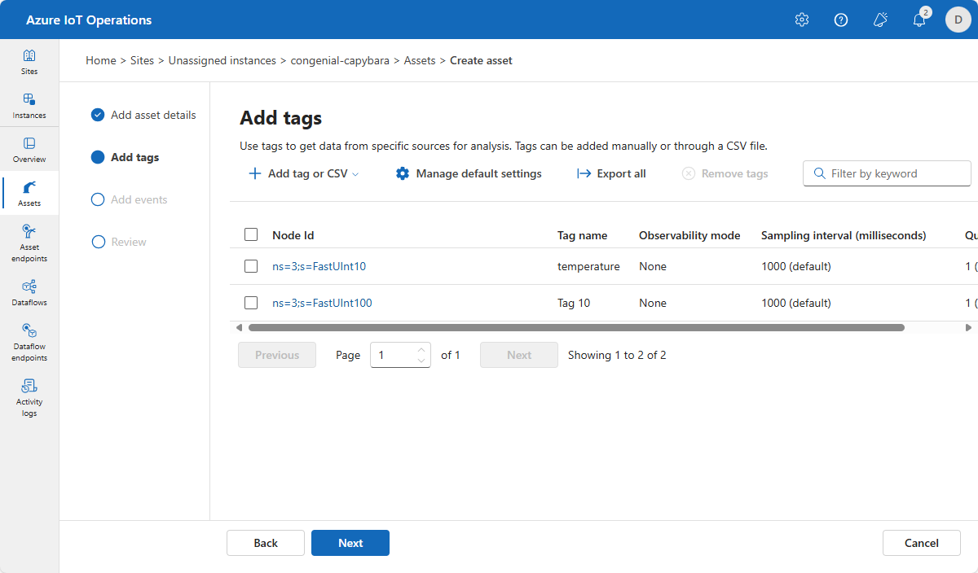Open the notifications bell showing 2 alerts
The image size is (978, 573).
coord(919,20)
